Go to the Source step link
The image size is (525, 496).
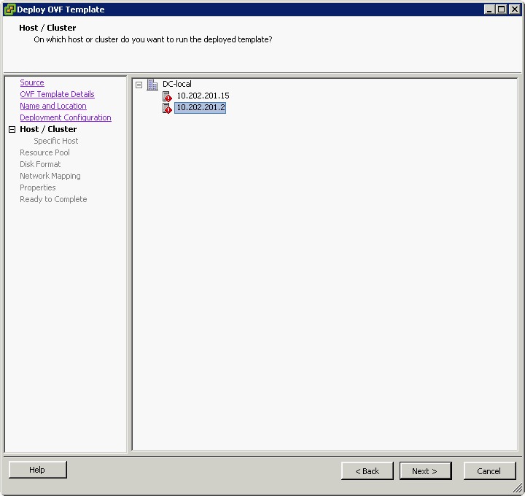pyautogui.click(x=32, y=82)
